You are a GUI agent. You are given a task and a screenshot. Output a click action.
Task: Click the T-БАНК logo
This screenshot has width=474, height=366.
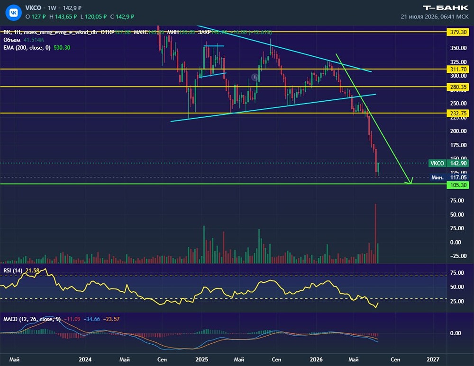(445, 8)
